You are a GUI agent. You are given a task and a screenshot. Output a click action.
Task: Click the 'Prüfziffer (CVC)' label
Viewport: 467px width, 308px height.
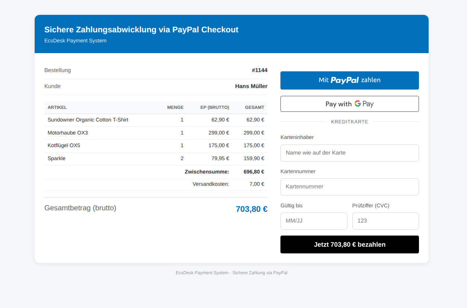[x=371, y=205]
